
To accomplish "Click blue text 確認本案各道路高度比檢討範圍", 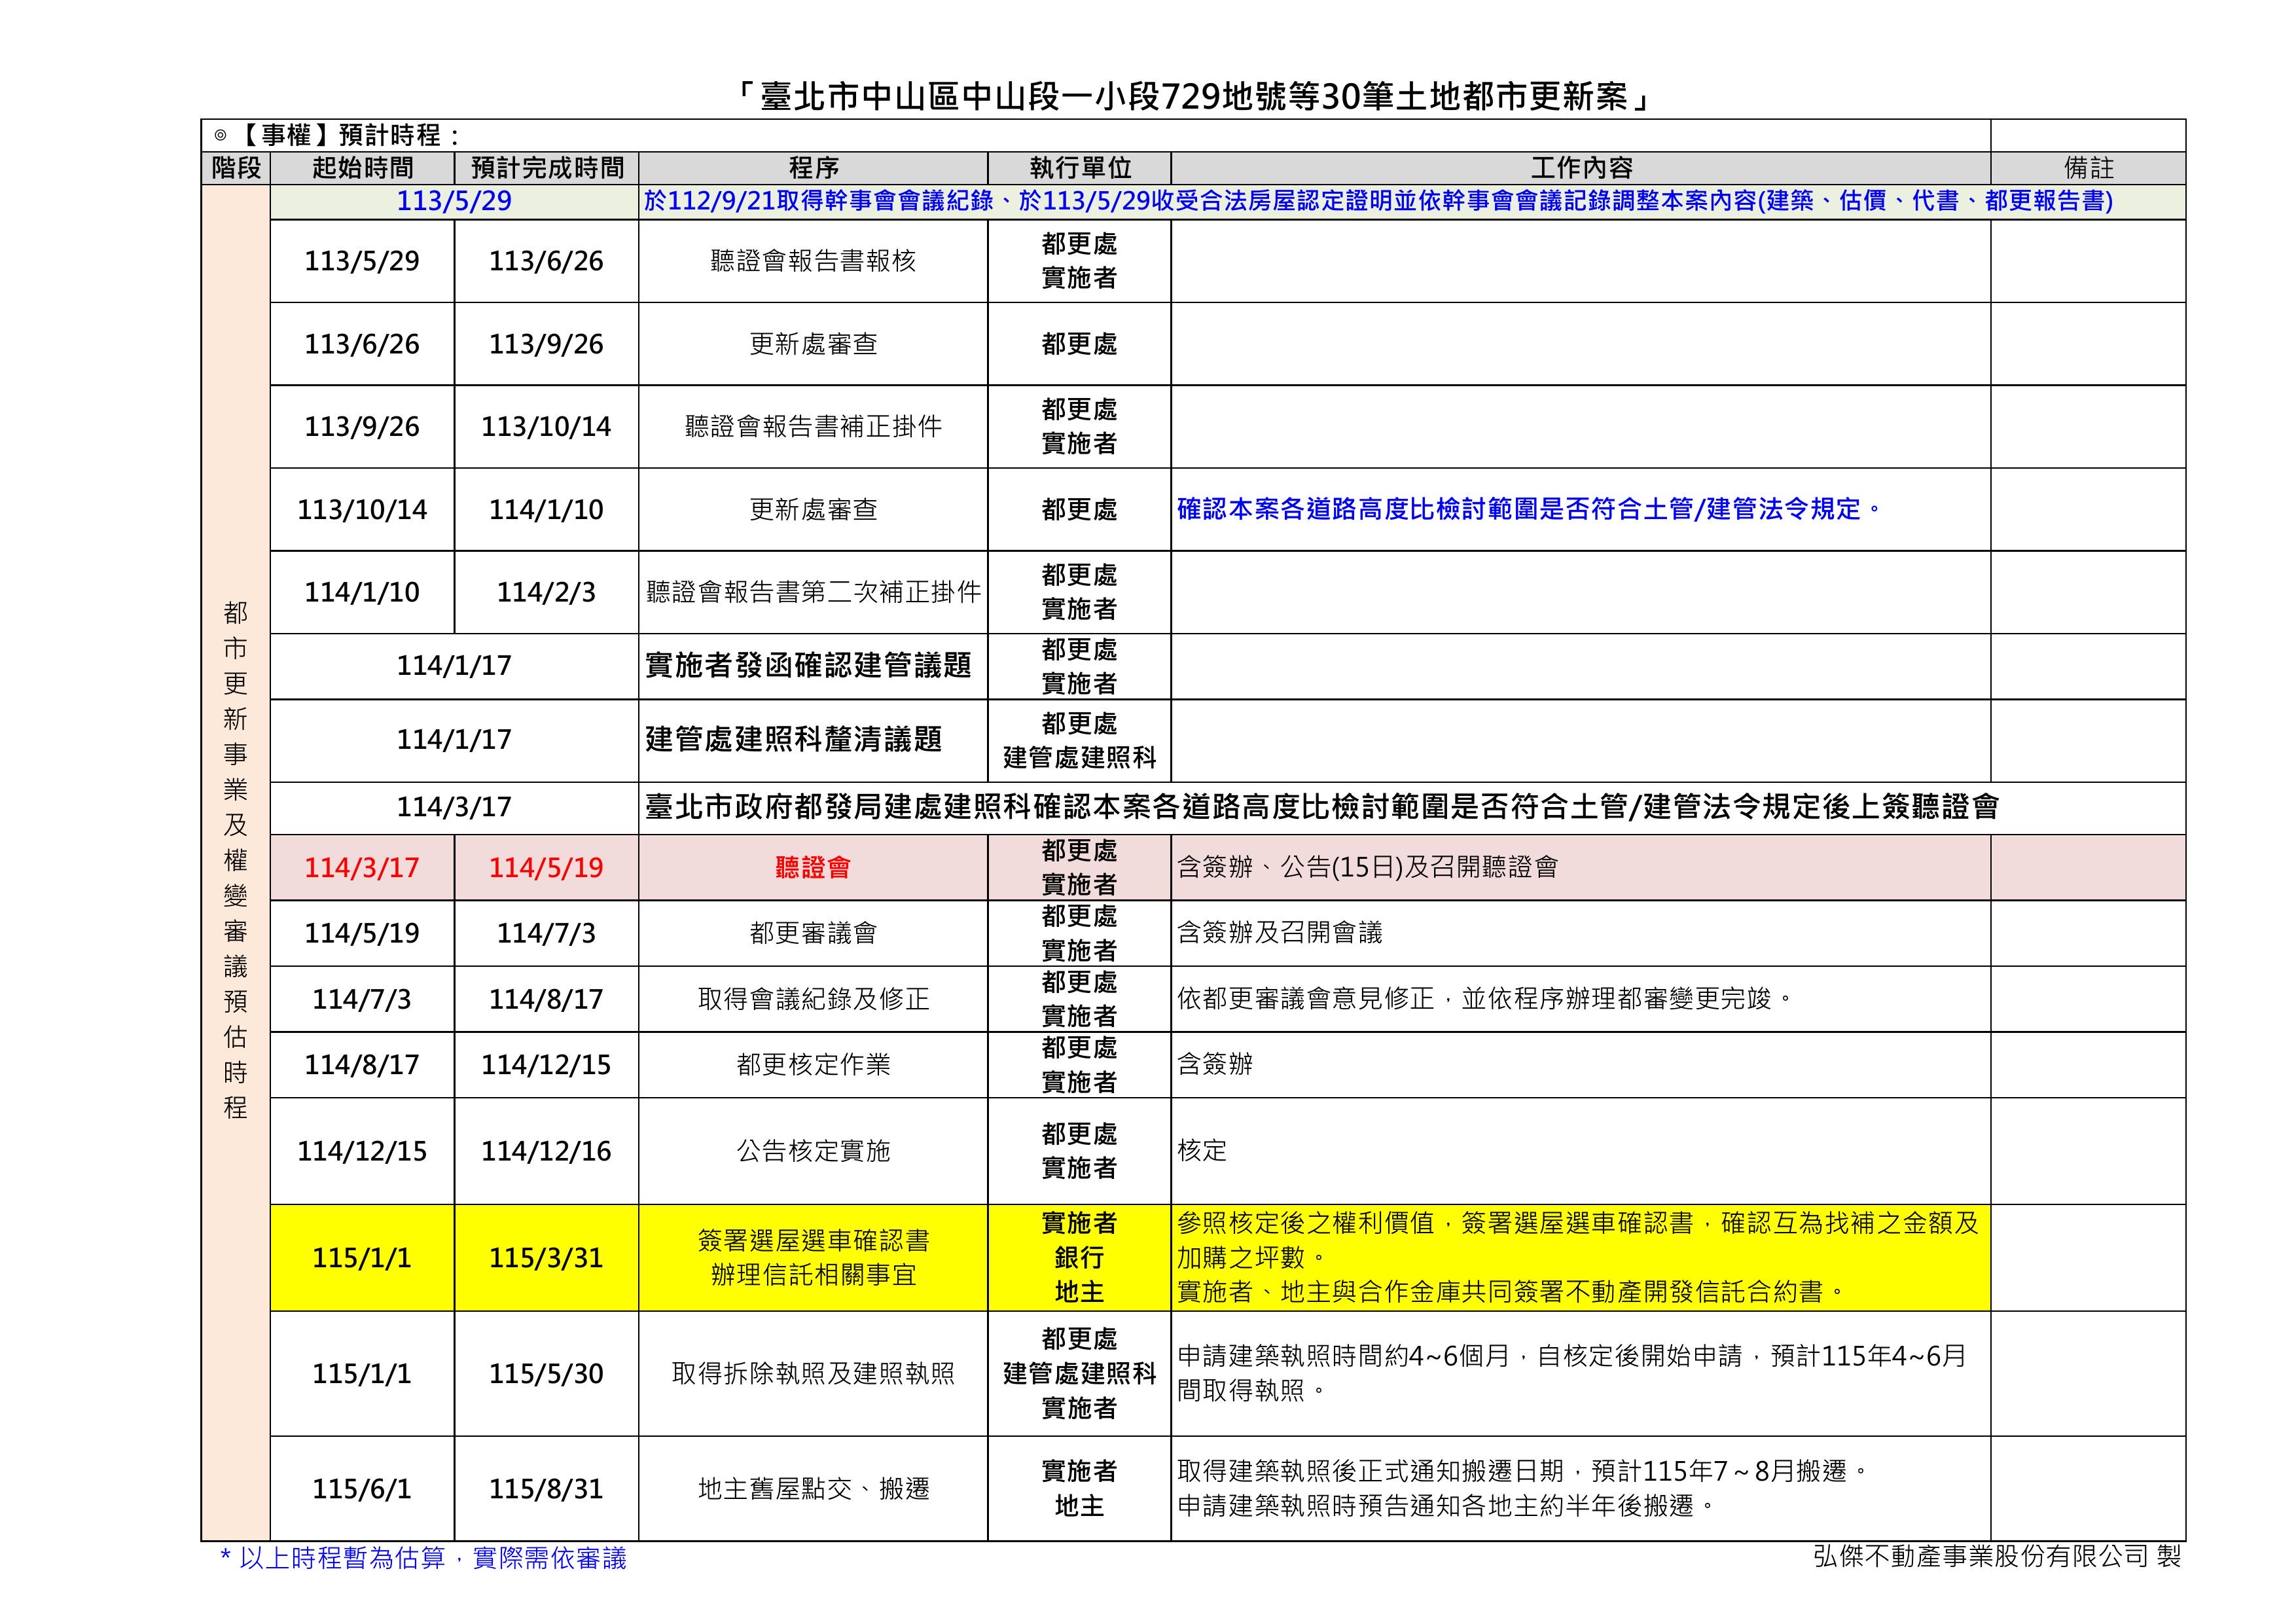I will point(1529,509).
